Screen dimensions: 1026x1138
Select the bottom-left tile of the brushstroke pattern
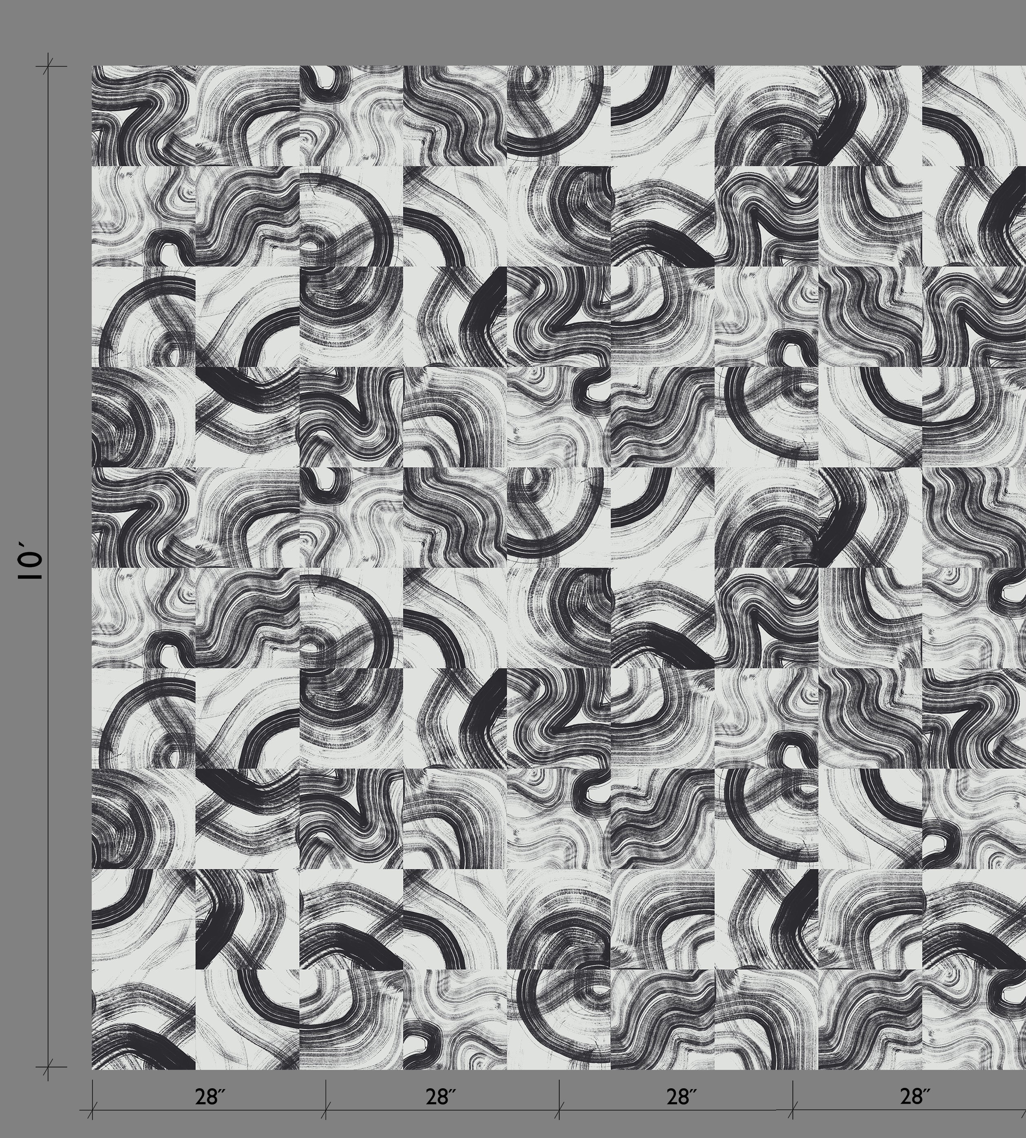pyautogui.click(x=144, y=1019)
